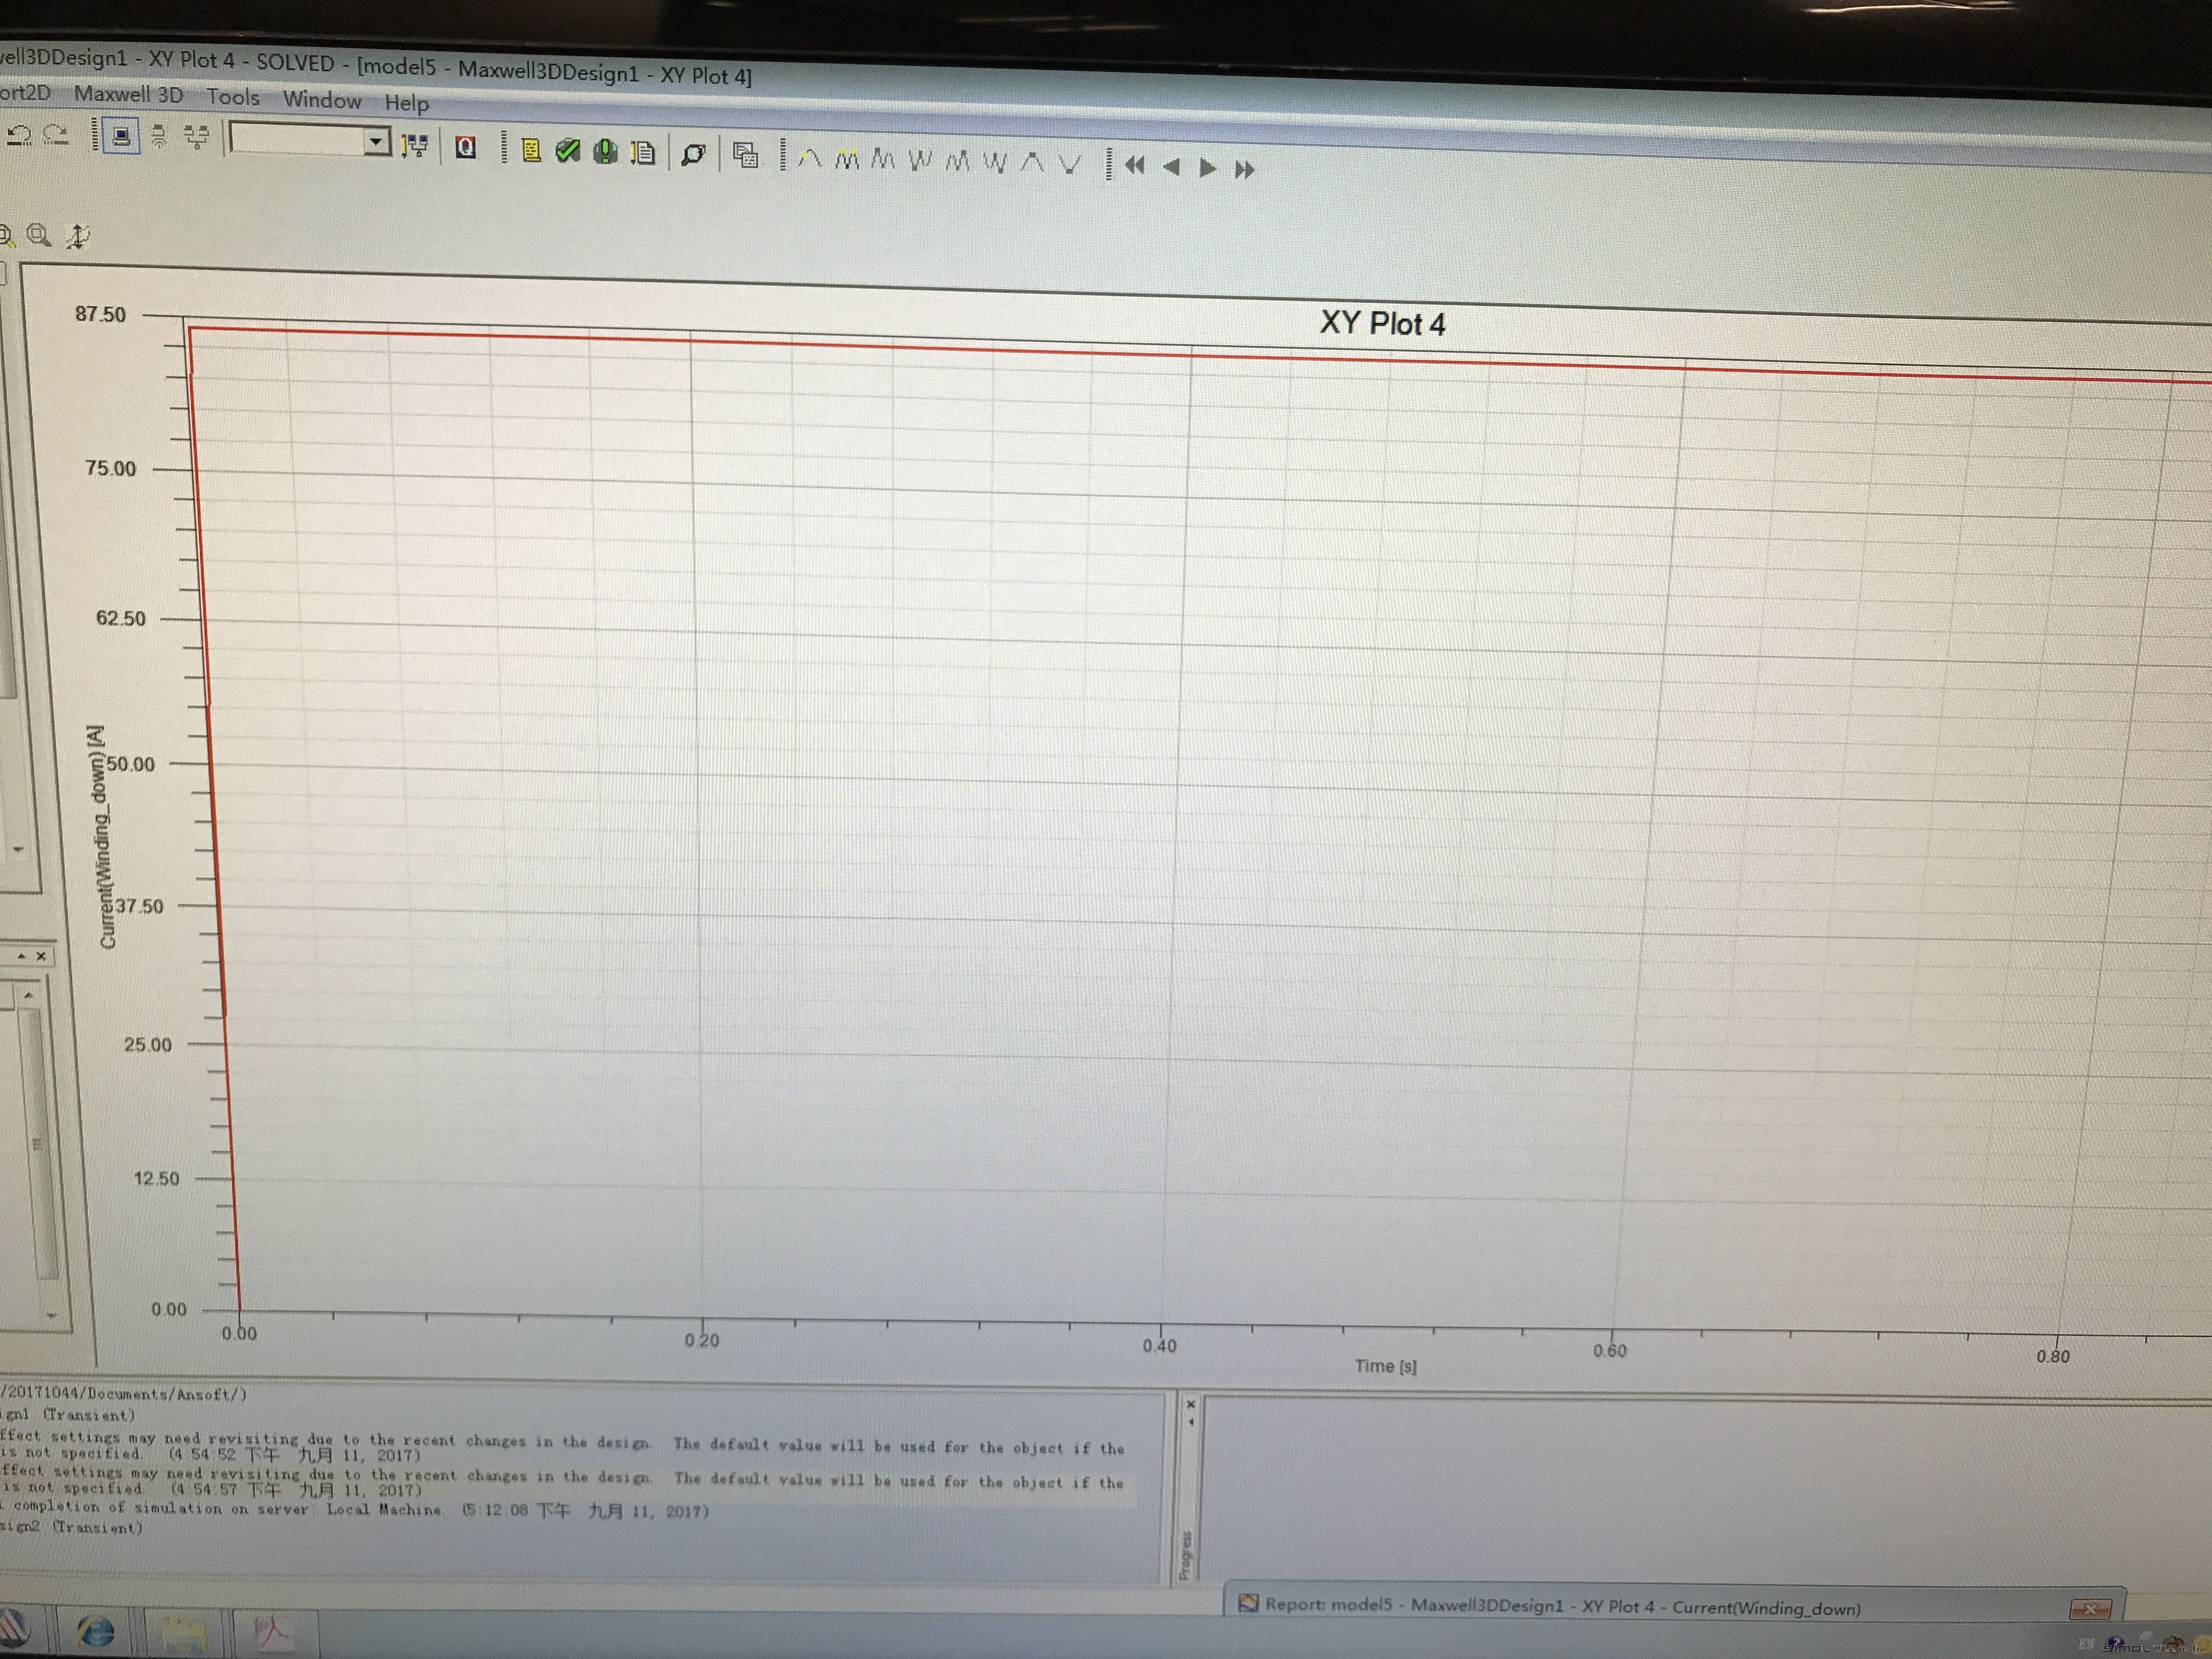Click the sixth marker icon W-shaped

pyautogui.click(x=994, y=162)
